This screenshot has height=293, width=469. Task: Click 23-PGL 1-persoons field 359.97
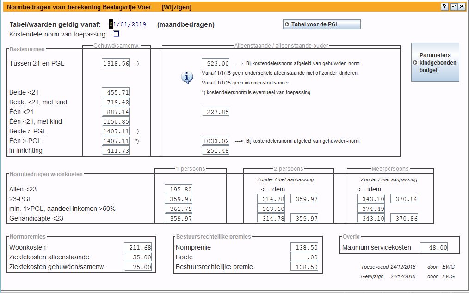click(179, 199)
